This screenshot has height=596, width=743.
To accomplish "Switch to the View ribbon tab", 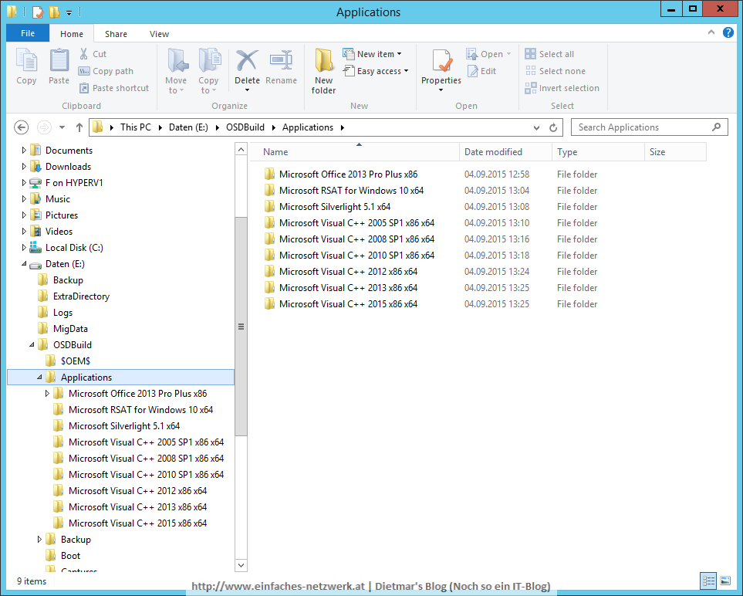I will (159, 34).
